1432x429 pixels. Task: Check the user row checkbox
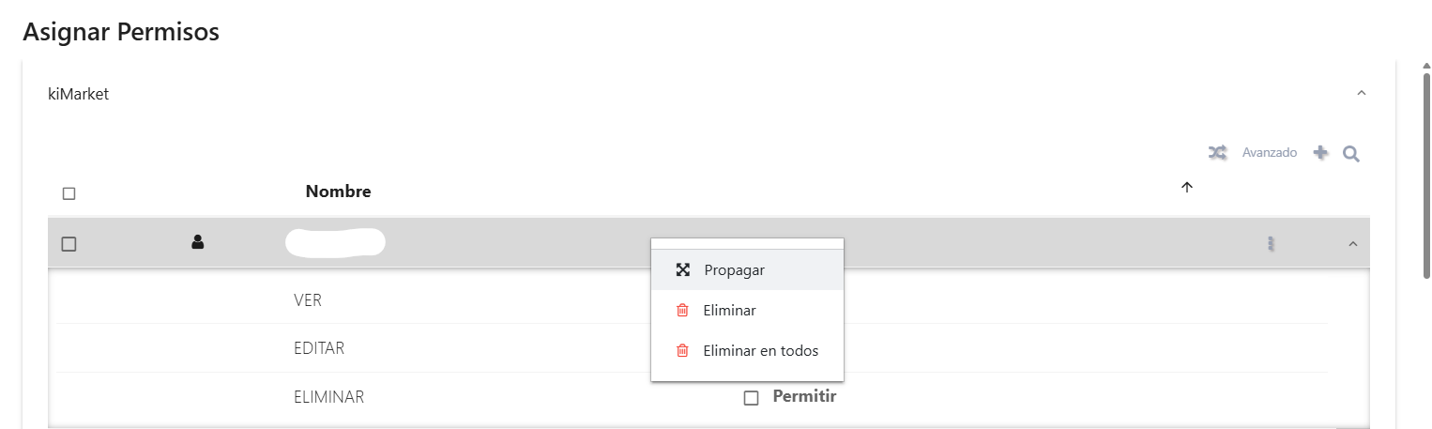[x=69, y=244]
